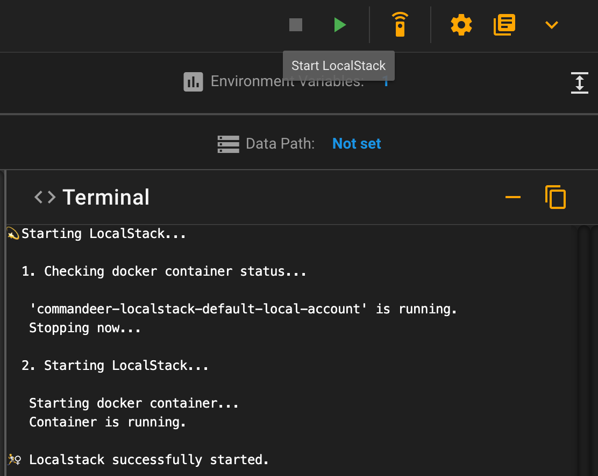Viewport: 598px width, 476px height.
Task: Click the '2. Starting LocalStack...' line
Action: 115,366
